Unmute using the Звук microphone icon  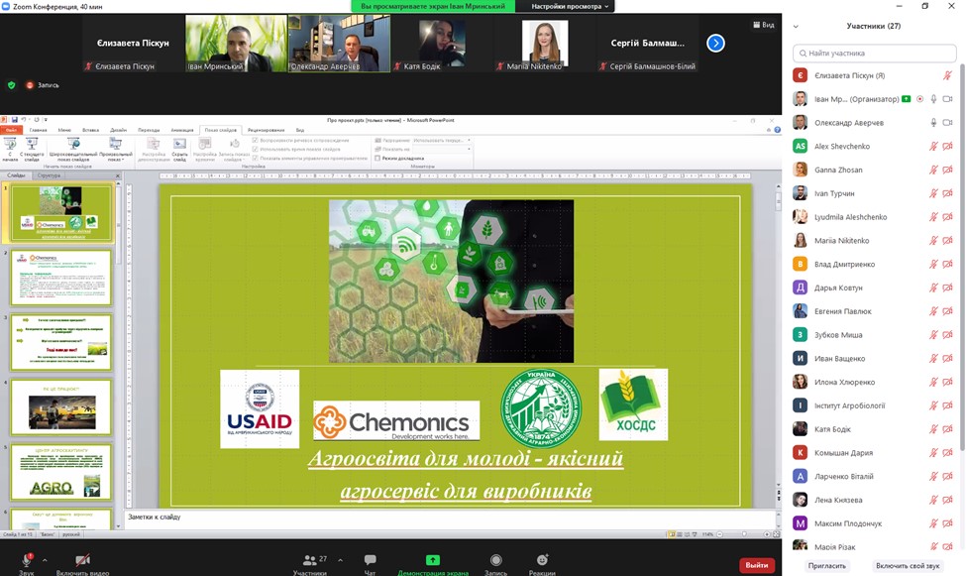click(x=27, y=560)
